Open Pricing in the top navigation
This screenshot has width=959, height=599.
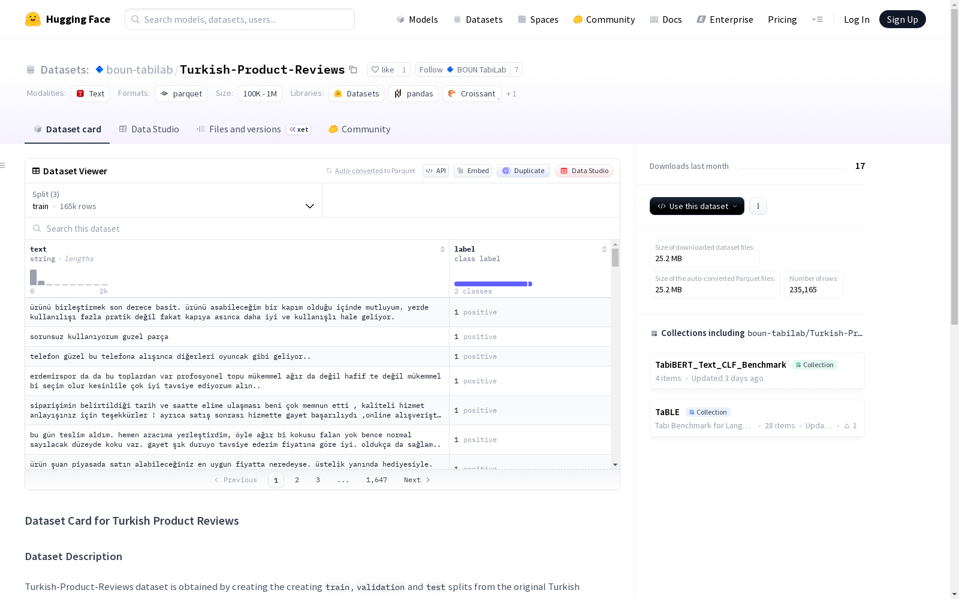pos(782,19)
